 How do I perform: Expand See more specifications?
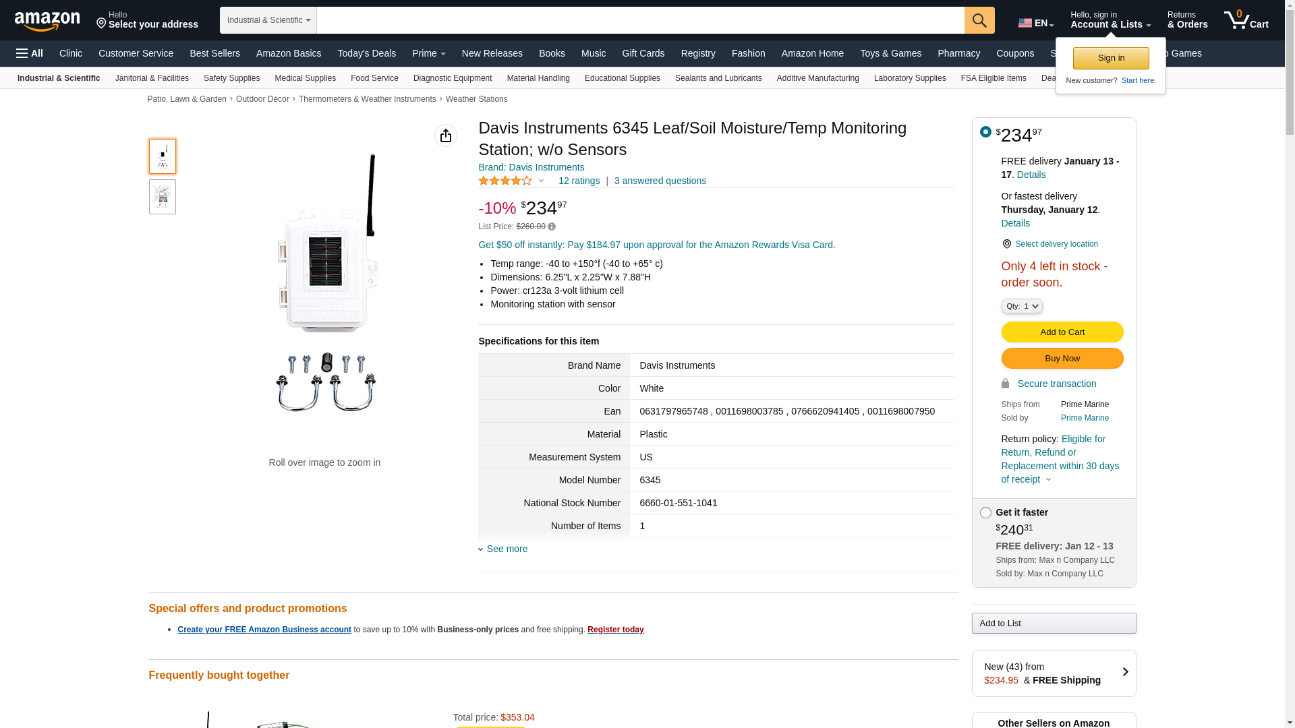(x=507, y=549)
